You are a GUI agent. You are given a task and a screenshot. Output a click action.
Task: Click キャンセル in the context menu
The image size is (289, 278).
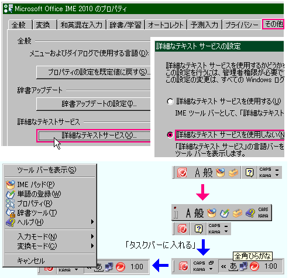click(50, 260)
